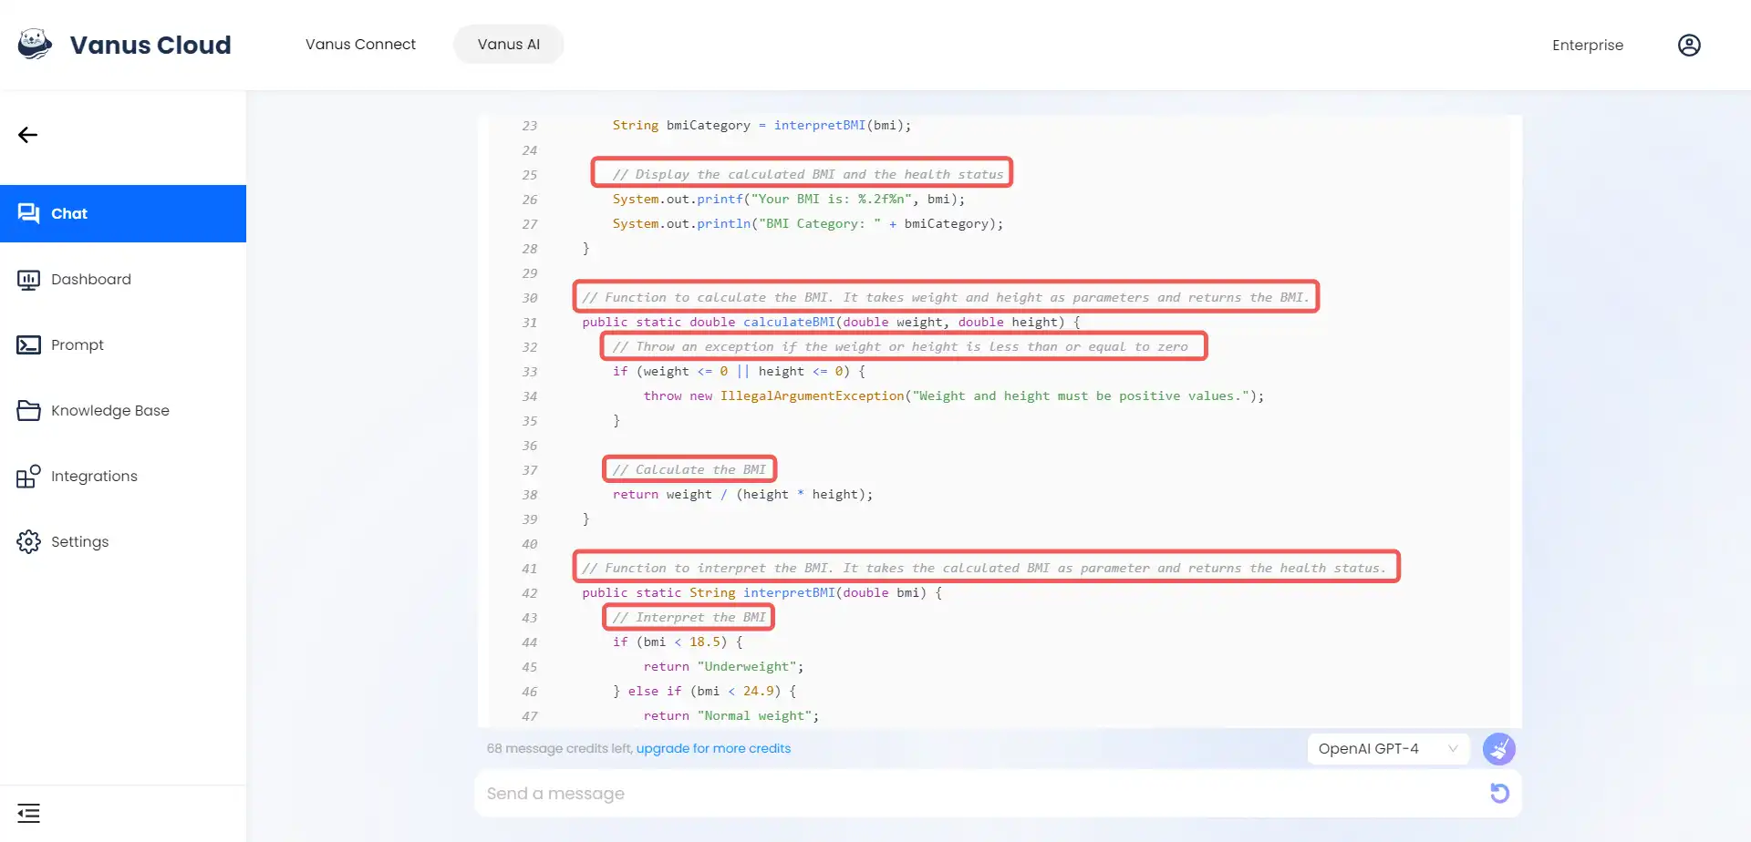Click the 'interpretBMI(bmi);' call on line 23
Screen dimensions: 1751x842
point(843,125)
